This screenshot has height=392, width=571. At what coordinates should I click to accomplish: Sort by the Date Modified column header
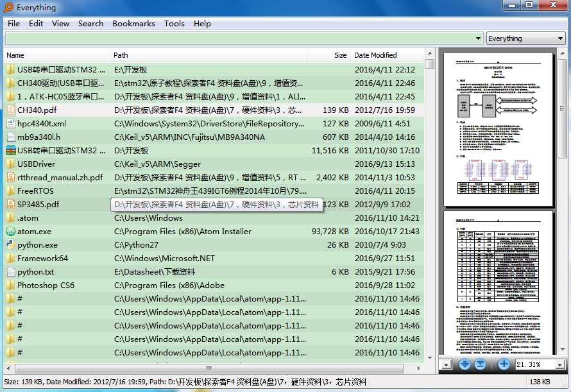coord(388,55)
